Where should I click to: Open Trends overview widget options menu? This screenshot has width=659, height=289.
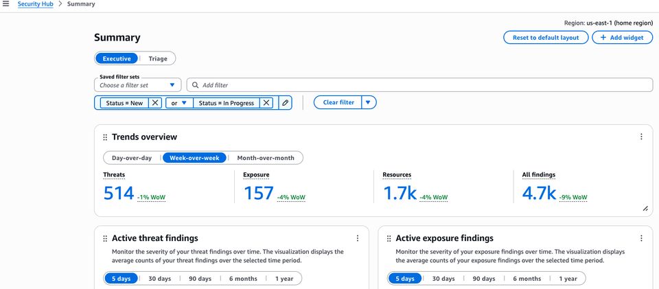pos(641,137)
